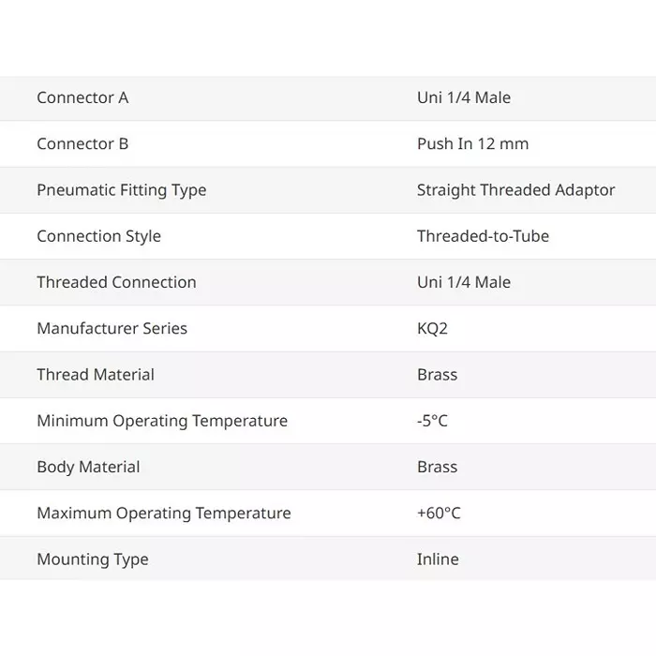Select the Straight Threaded Adaptor value
Viewport: 656px width, 656px height.
tap(515, 189)
